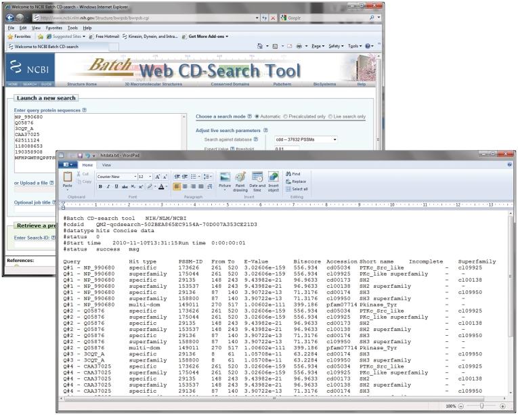
Task: Open the Courier New font dropdown
Action: coord(134,176)
